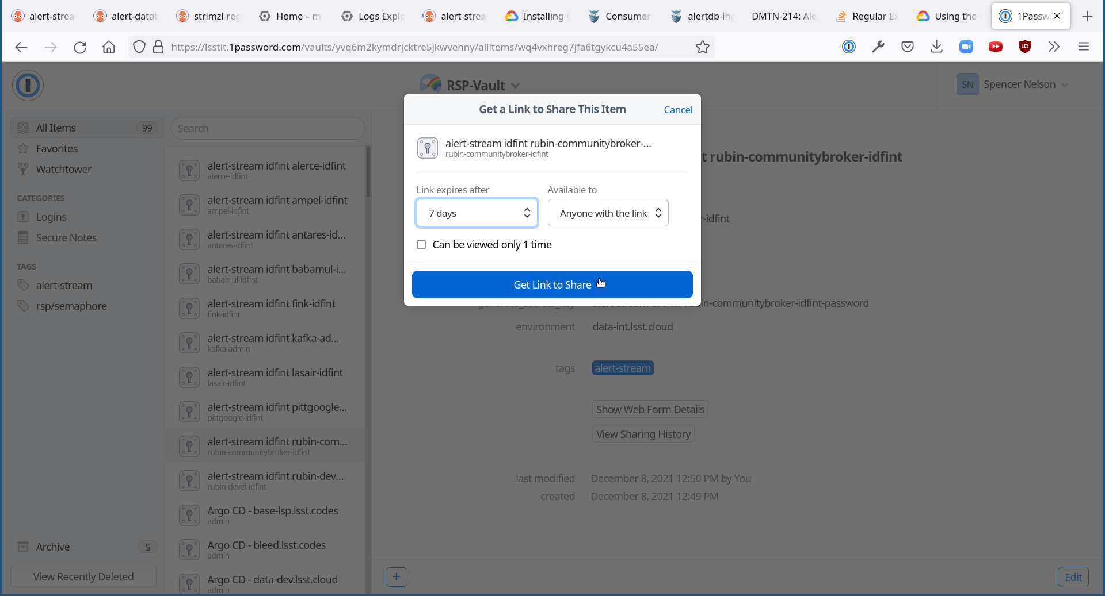
Task: Go back to previous page in browser
Action: (21, 47)
